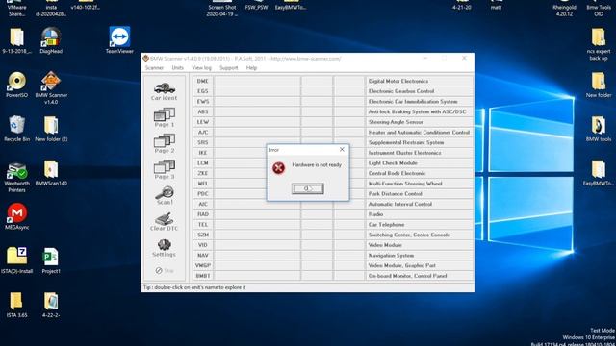Select the DME unit row

coord(333,81)
